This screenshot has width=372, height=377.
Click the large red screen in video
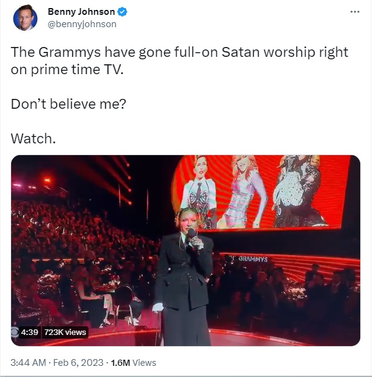coord(260,192)
